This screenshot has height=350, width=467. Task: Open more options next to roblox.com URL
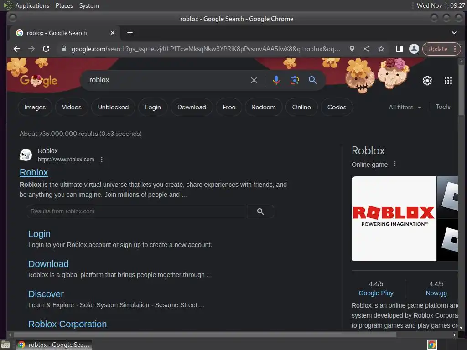click(102, 160)
